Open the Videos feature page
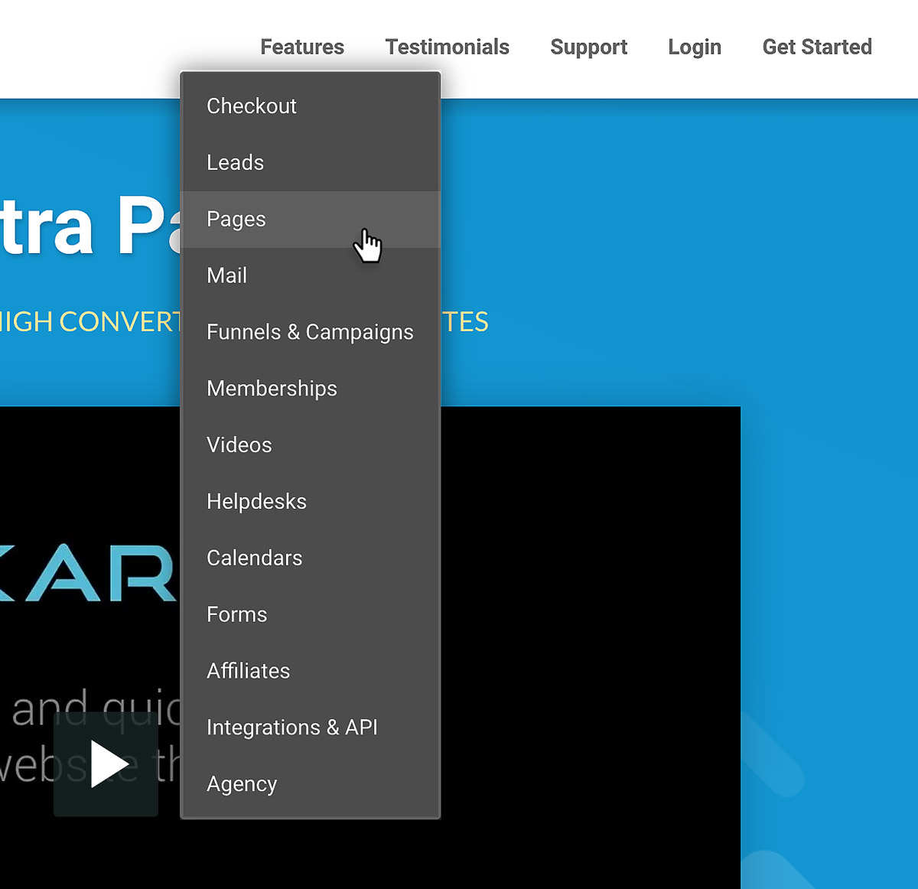The width and height of the screenshot is (918, 889). (239, 445)
